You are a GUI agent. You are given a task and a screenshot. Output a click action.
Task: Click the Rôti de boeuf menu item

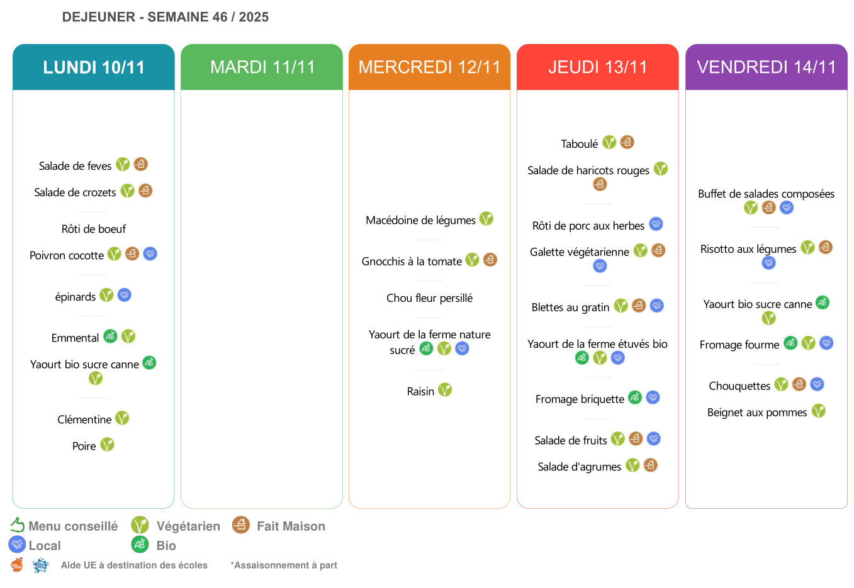click(94, 229)
